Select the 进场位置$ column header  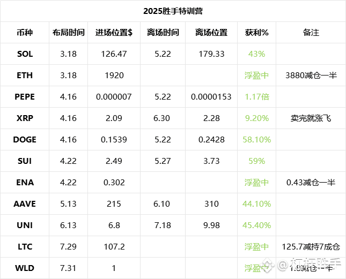pyautogui.click(x=114, y=33)
